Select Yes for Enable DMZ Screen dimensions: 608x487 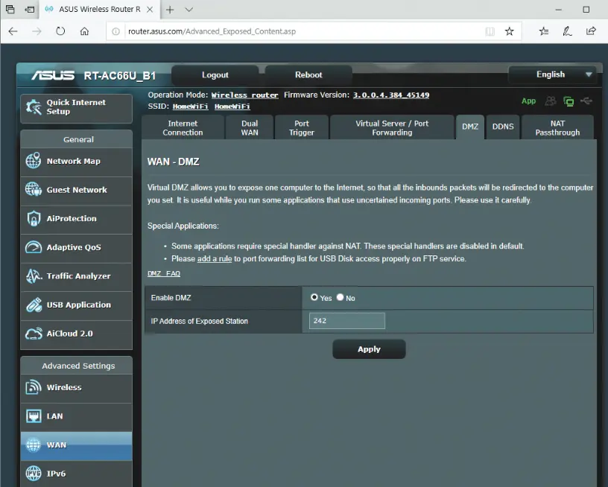click(314, 297)
